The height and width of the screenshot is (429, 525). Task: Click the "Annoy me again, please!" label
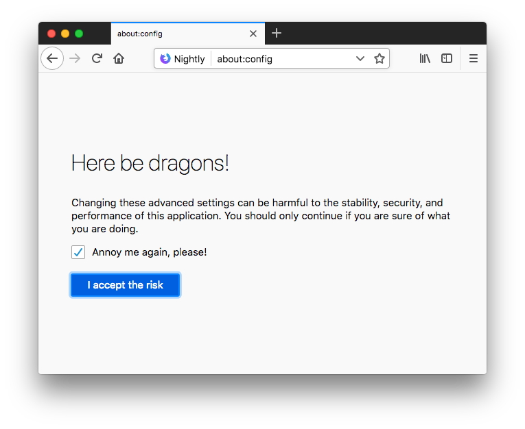[x=150, y=252]
